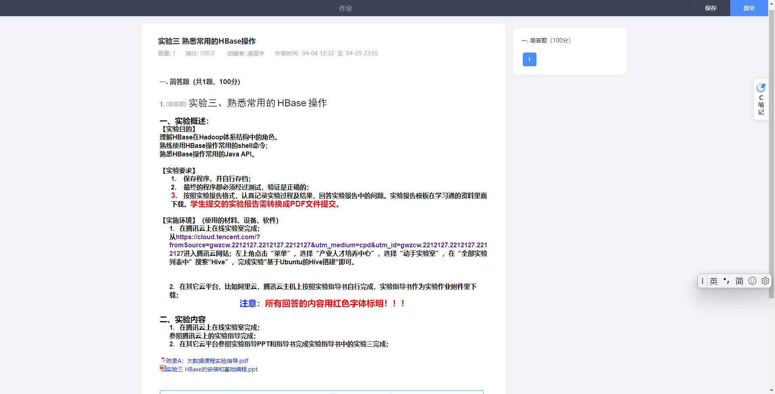Click the PPT file icon beside 实验三
This screenshot has width=775, height=394.
[x=163, y=368]
